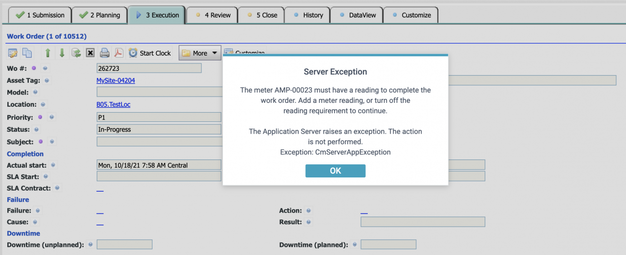The width and height of the screenshot is (626, 255).
Task: Click the Status field showing In-Progress
Action: (x=159, y=130)
